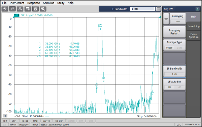Toggle Average Type SWEEP/point switch
This screenshot has height=127, width=202.
174,48
